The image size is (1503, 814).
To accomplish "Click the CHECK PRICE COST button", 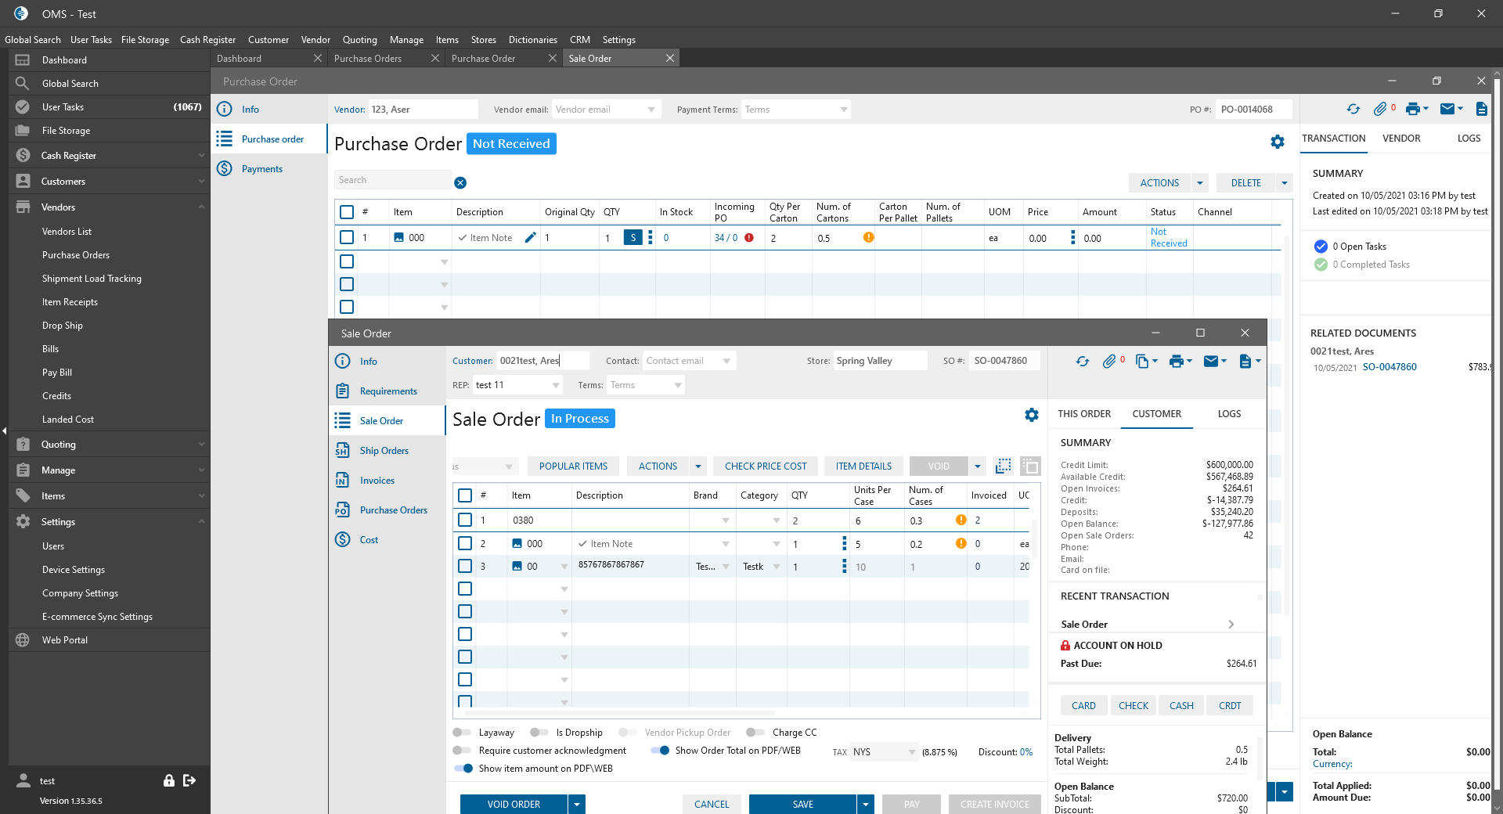I will (765, 466).
